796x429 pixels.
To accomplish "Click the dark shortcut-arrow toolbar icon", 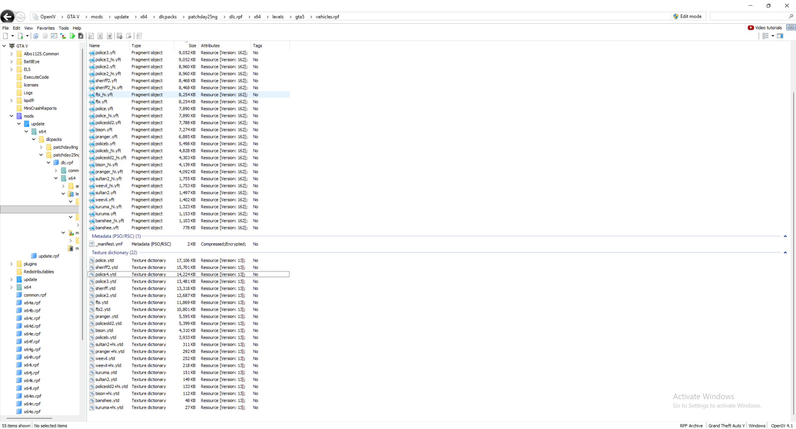I will (x=81, y=36).
